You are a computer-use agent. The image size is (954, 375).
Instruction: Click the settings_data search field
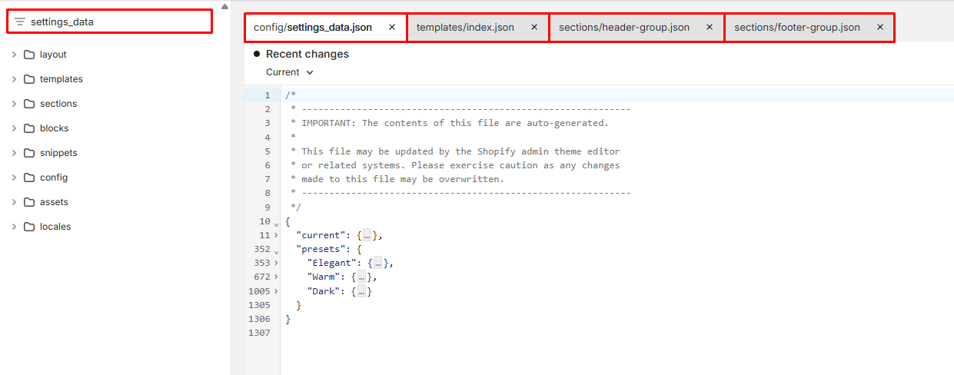[x=115, y=22]
